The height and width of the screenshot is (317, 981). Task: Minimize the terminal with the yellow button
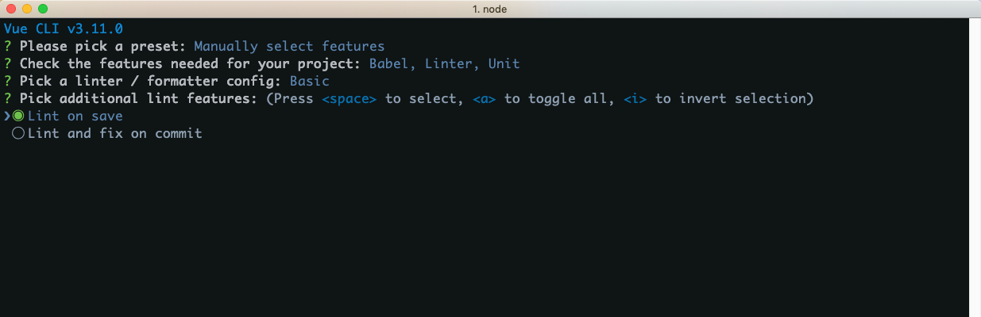click(x=27, y=9)
